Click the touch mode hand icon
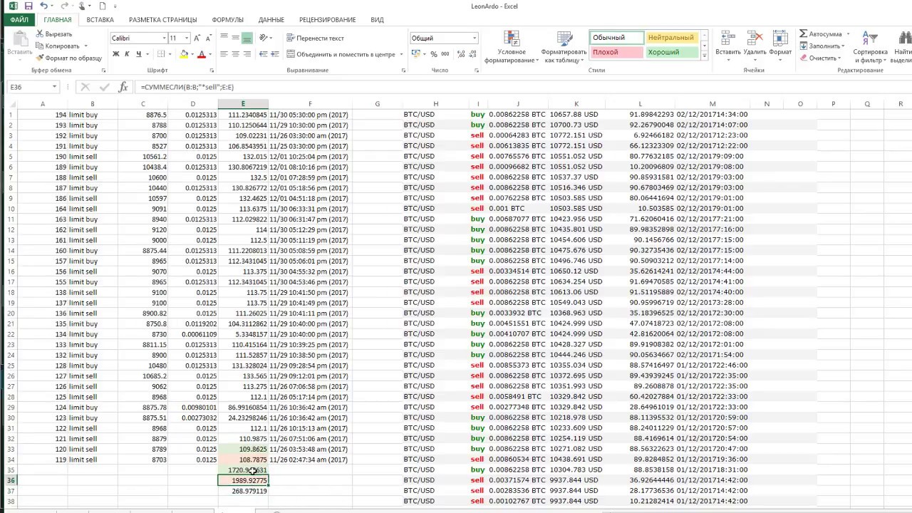 click(82, 6)
